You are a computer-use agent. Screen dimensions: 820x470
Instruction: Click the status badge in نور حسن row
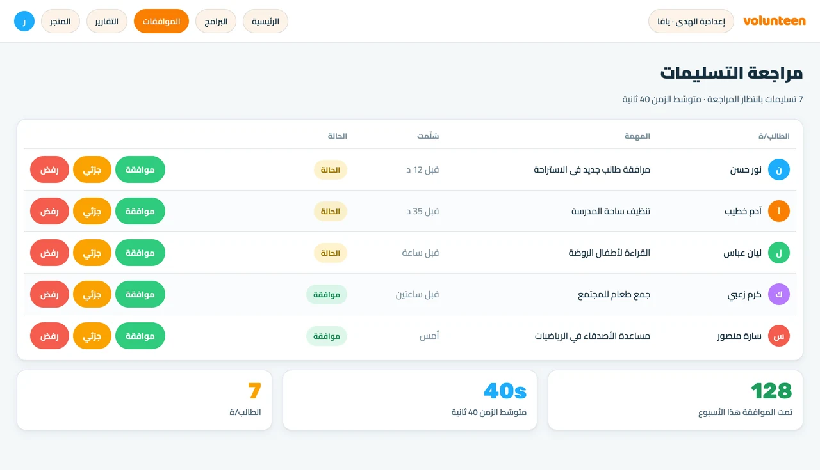331,169
